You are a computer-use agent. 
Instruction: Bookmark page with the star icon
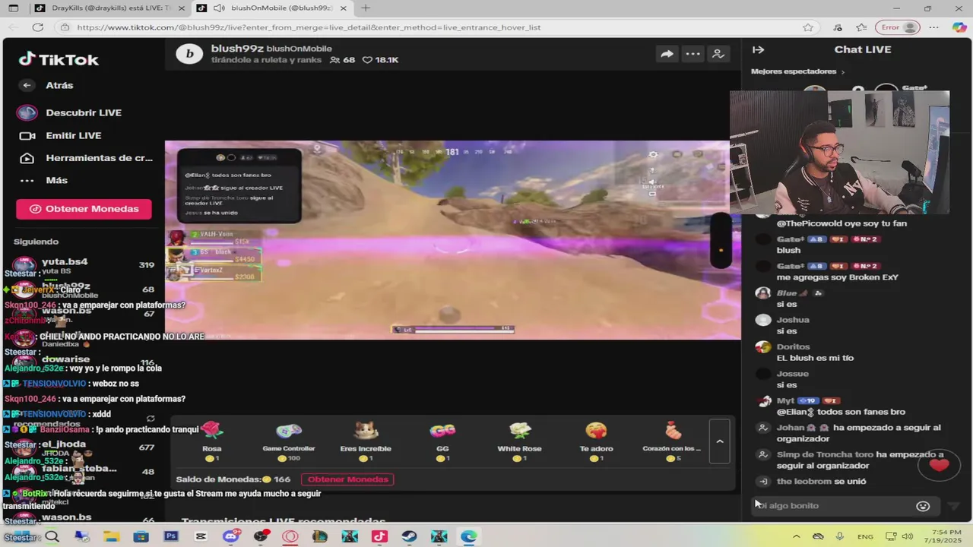tap(808, 27)
